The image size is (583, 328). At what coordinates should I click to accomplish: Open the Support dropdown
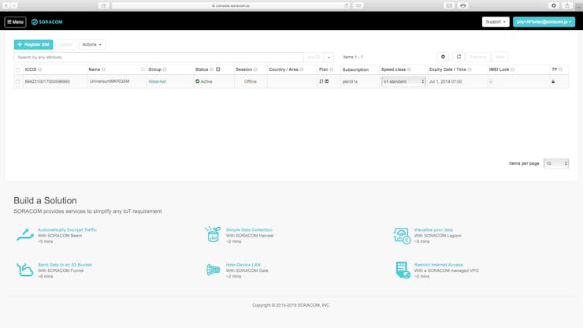[x=496, y=22]
